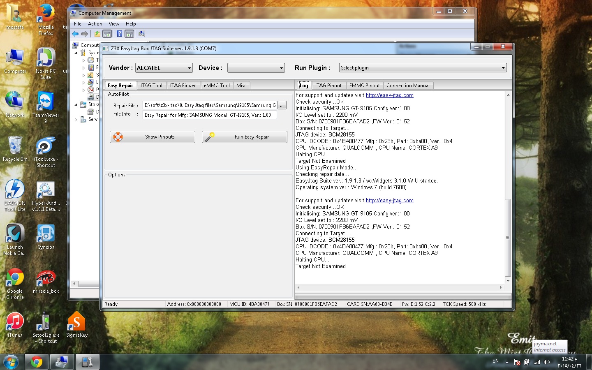
Task: Open the Vendor dropdown showing ALCATEL
Action: (164, 68)
